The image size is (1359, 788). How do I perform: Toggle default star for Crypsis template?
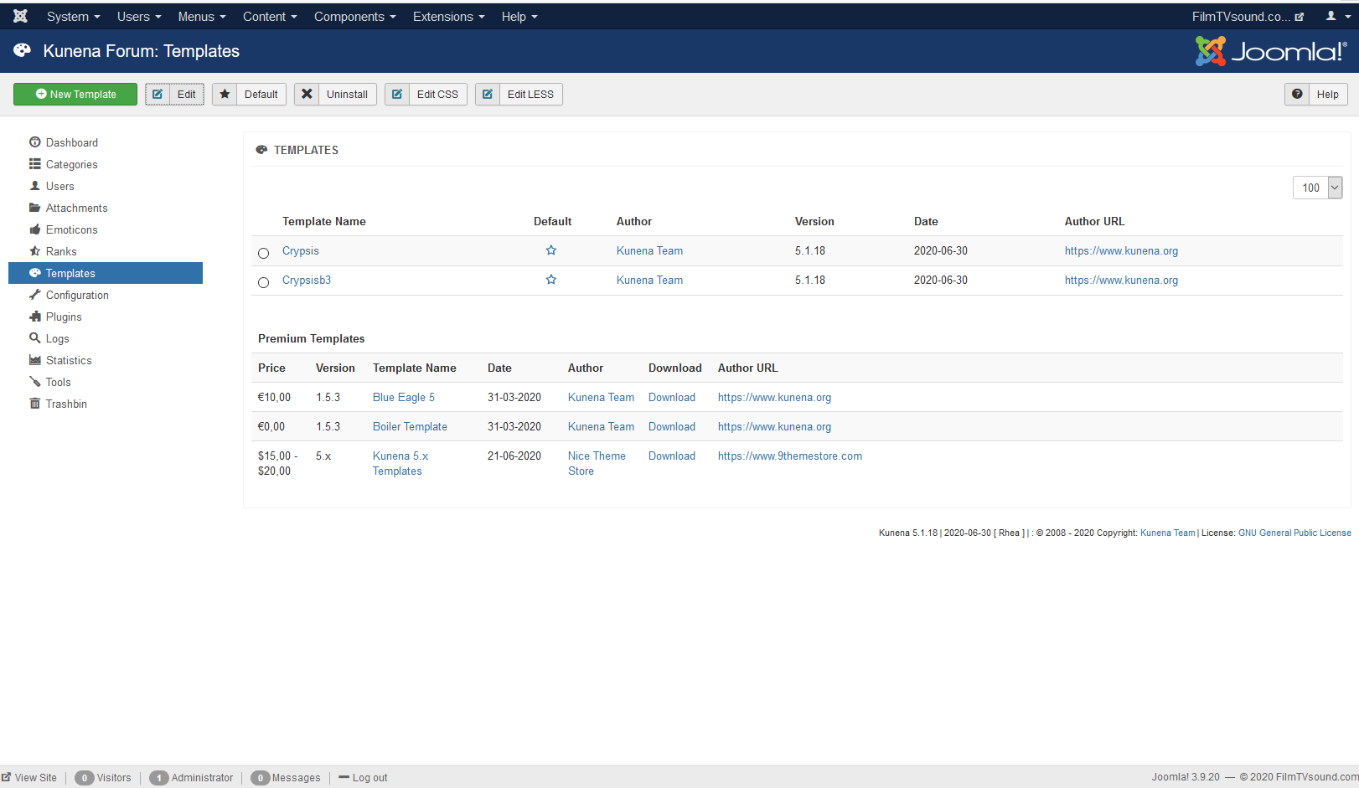[x=551, y=250]
